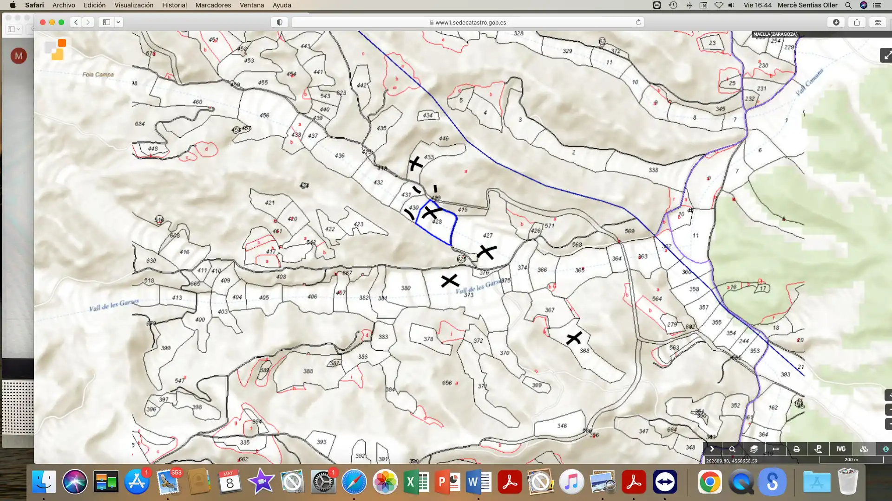Open Photos from the Dock
Viewport: 892px width, 501px height.
coord(385,482)
